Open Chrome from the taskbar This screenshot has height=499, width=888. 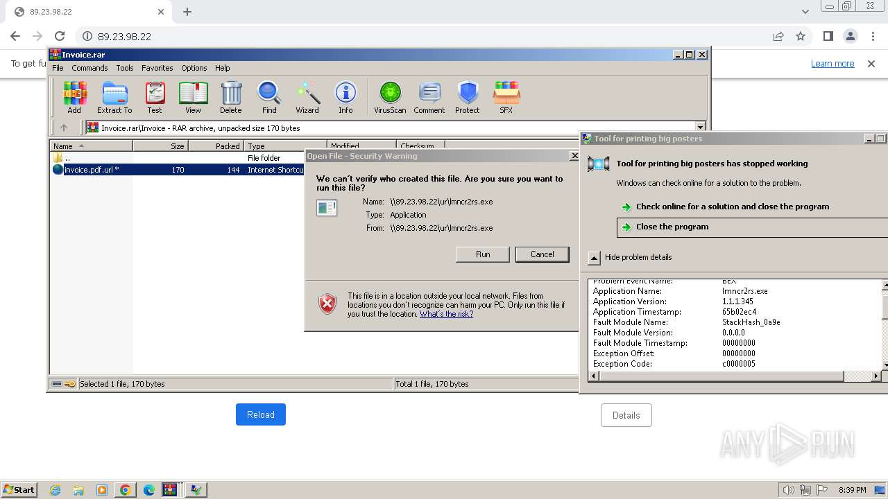126,489
